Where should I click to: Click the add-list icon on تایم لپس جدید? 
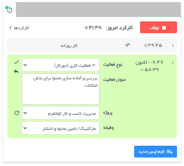(x=170, y=152)
